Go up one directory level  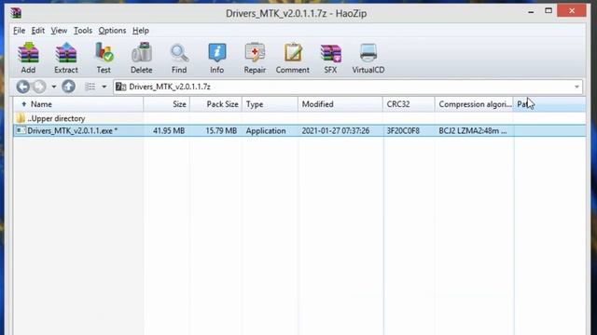(x=68, y=87)
